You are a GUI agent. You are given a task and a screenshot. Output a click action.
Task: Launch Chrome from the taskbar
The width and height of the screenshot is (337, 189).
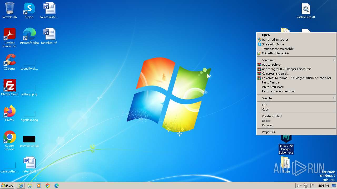[x=48, y=186]
